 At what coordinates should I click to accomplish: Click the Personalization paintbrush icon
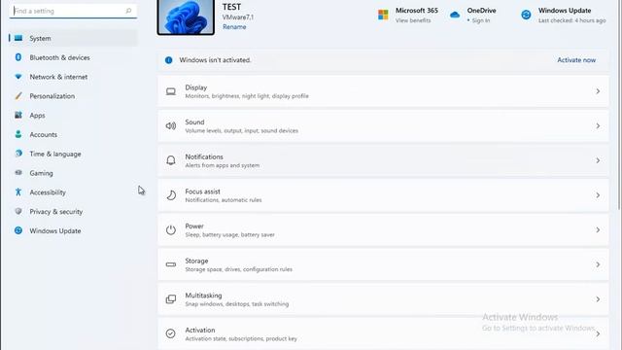pyautogui.click(x=18, y=95)
